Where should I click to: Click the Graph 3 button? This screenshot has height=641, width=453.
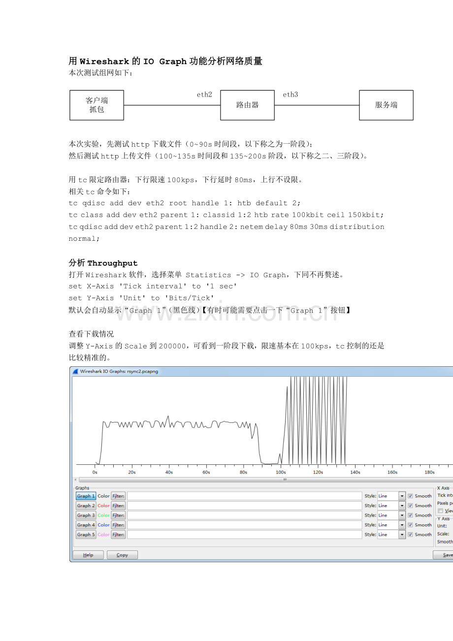84,514
